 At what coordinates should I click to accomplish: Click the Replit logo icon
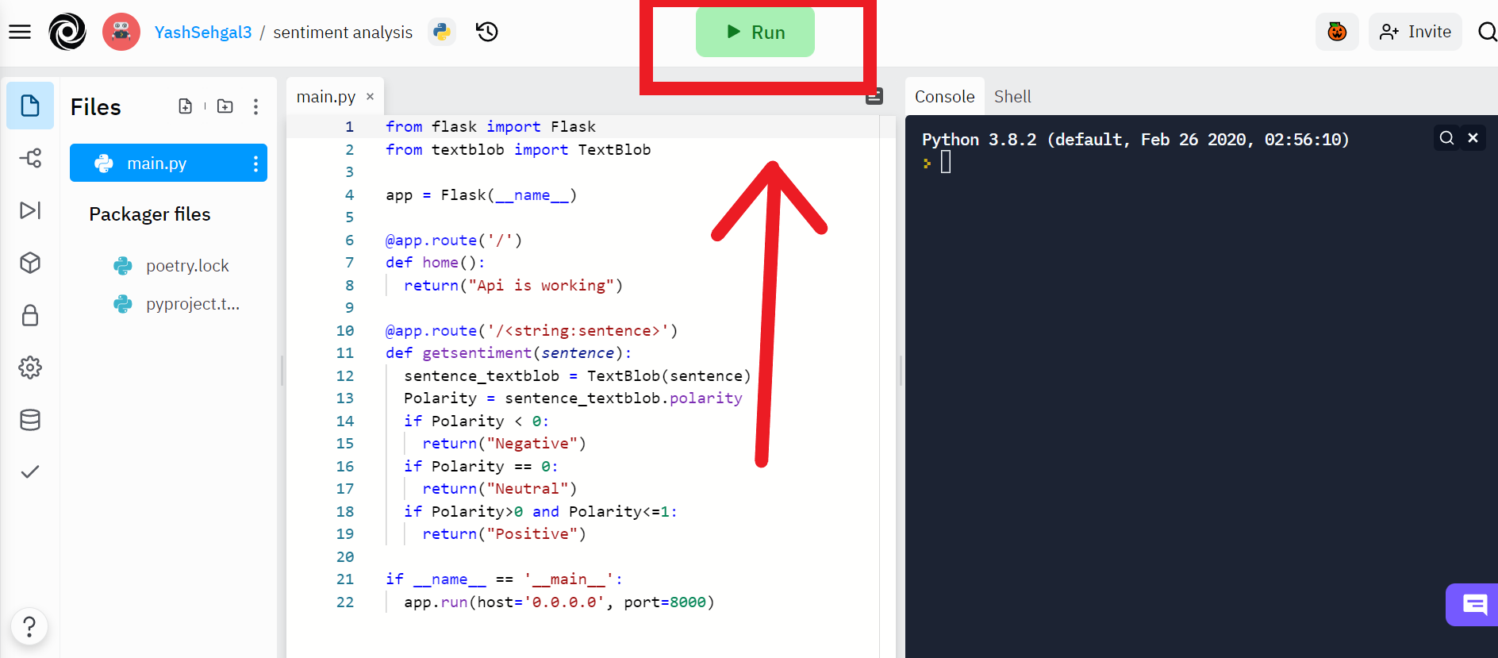click(x=67, y=32)
